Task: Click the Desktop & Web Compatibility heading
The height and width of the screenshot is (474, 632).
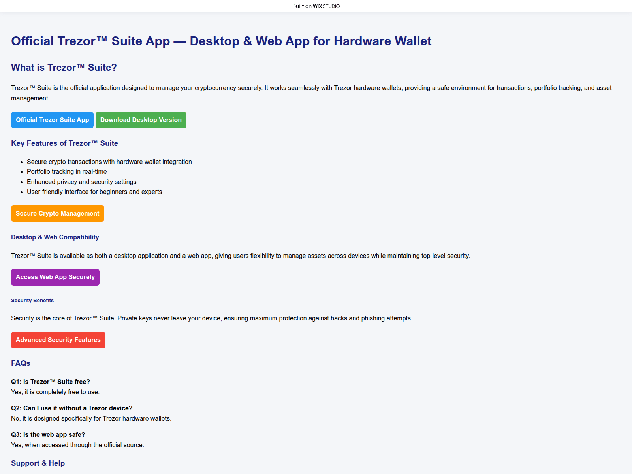Action: tap(55, 237)
